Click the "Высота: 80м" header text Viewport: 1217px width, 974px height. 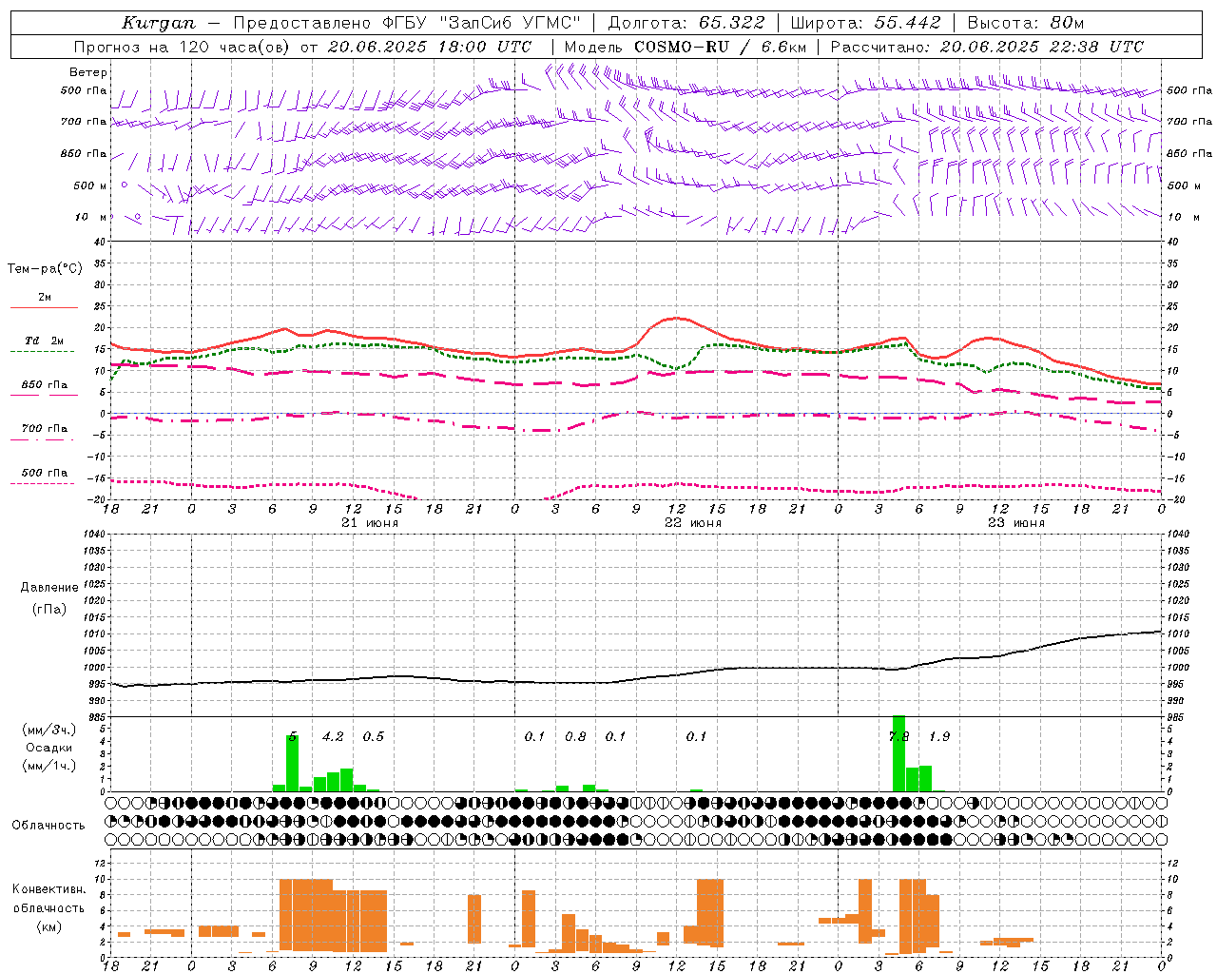point(1025,23)
